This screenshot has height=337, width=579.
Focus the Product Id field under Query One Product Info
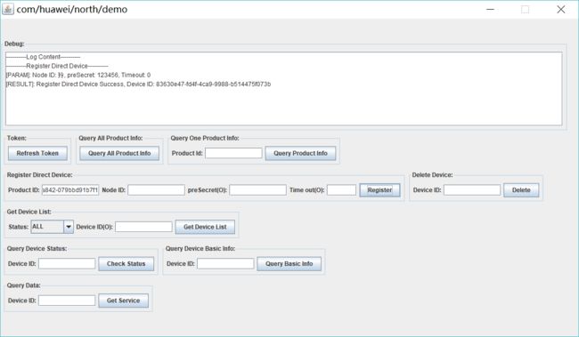[x=233, y=153]
